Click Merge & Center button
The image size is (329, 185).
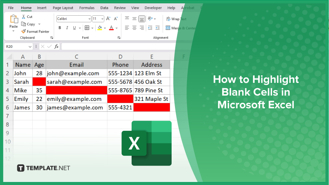point(181,28)
